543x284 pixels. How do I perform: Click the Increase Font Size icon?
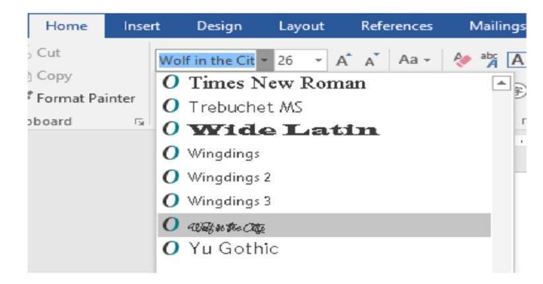[x=342, y=61]
